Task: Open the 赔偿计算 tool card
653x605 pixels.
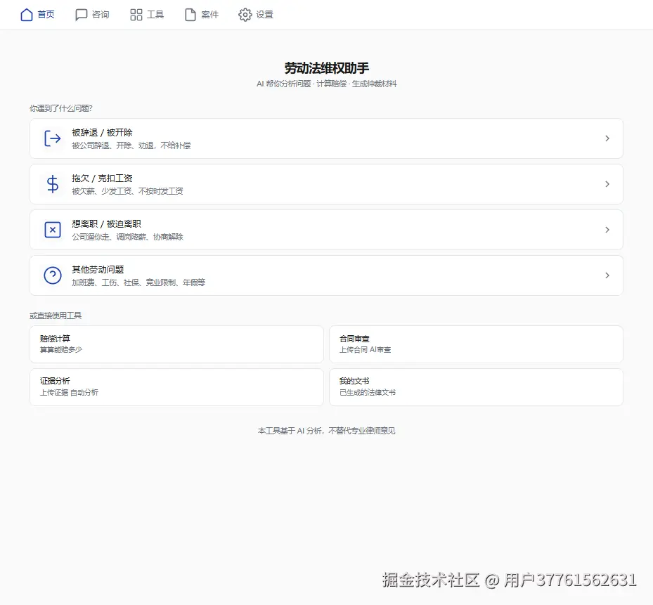Action: click(176, 344)
